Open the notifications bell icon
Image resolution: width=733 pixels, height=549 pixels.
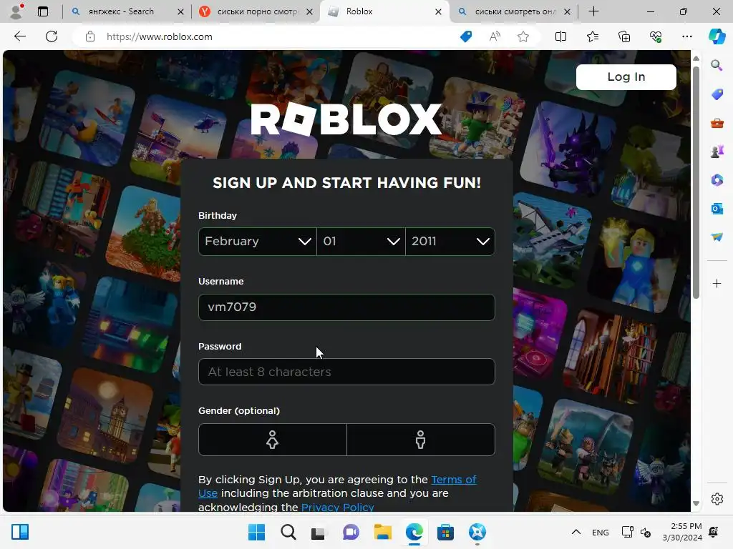pos(714,532)
